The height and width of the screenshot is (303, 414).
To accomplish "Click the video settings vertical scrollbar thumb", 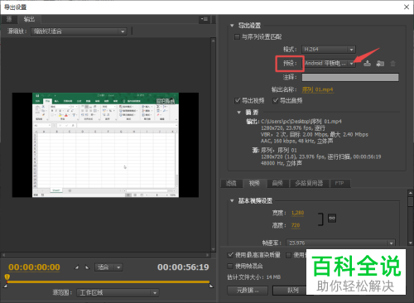I will (x=411, y=201).
